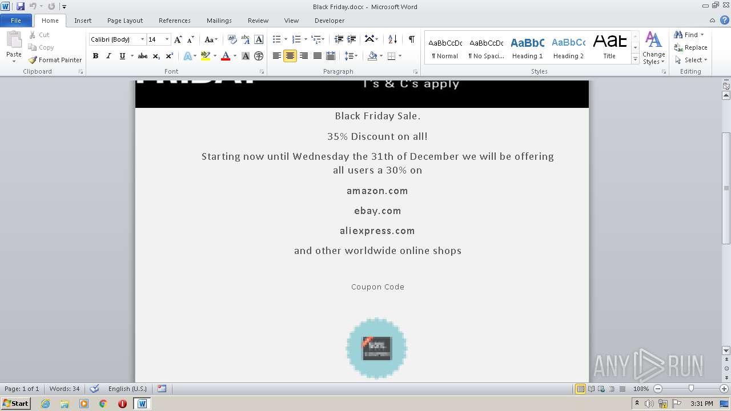Open Text Effects options
Screen dimensions: 731x411
tap(187, 56)
